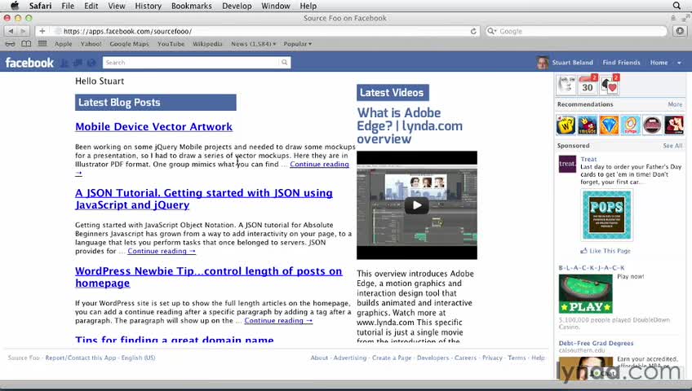Open Facebook account dropdown arrow
Image resolution: width=692 pixels, height=391 pixels.
(679, 63)
